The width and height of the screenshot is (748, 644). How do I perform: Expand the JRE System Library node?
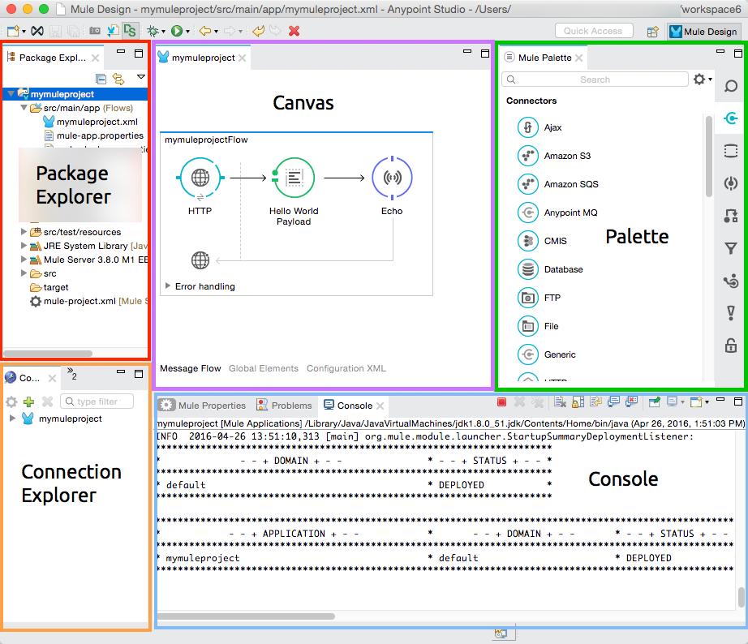(x=24, y=246)
